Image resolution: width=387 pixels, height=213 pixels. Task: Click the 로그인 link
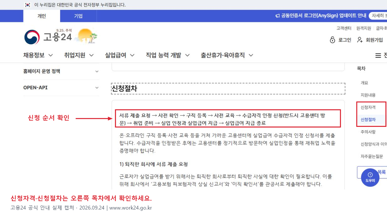click(345, 40)
